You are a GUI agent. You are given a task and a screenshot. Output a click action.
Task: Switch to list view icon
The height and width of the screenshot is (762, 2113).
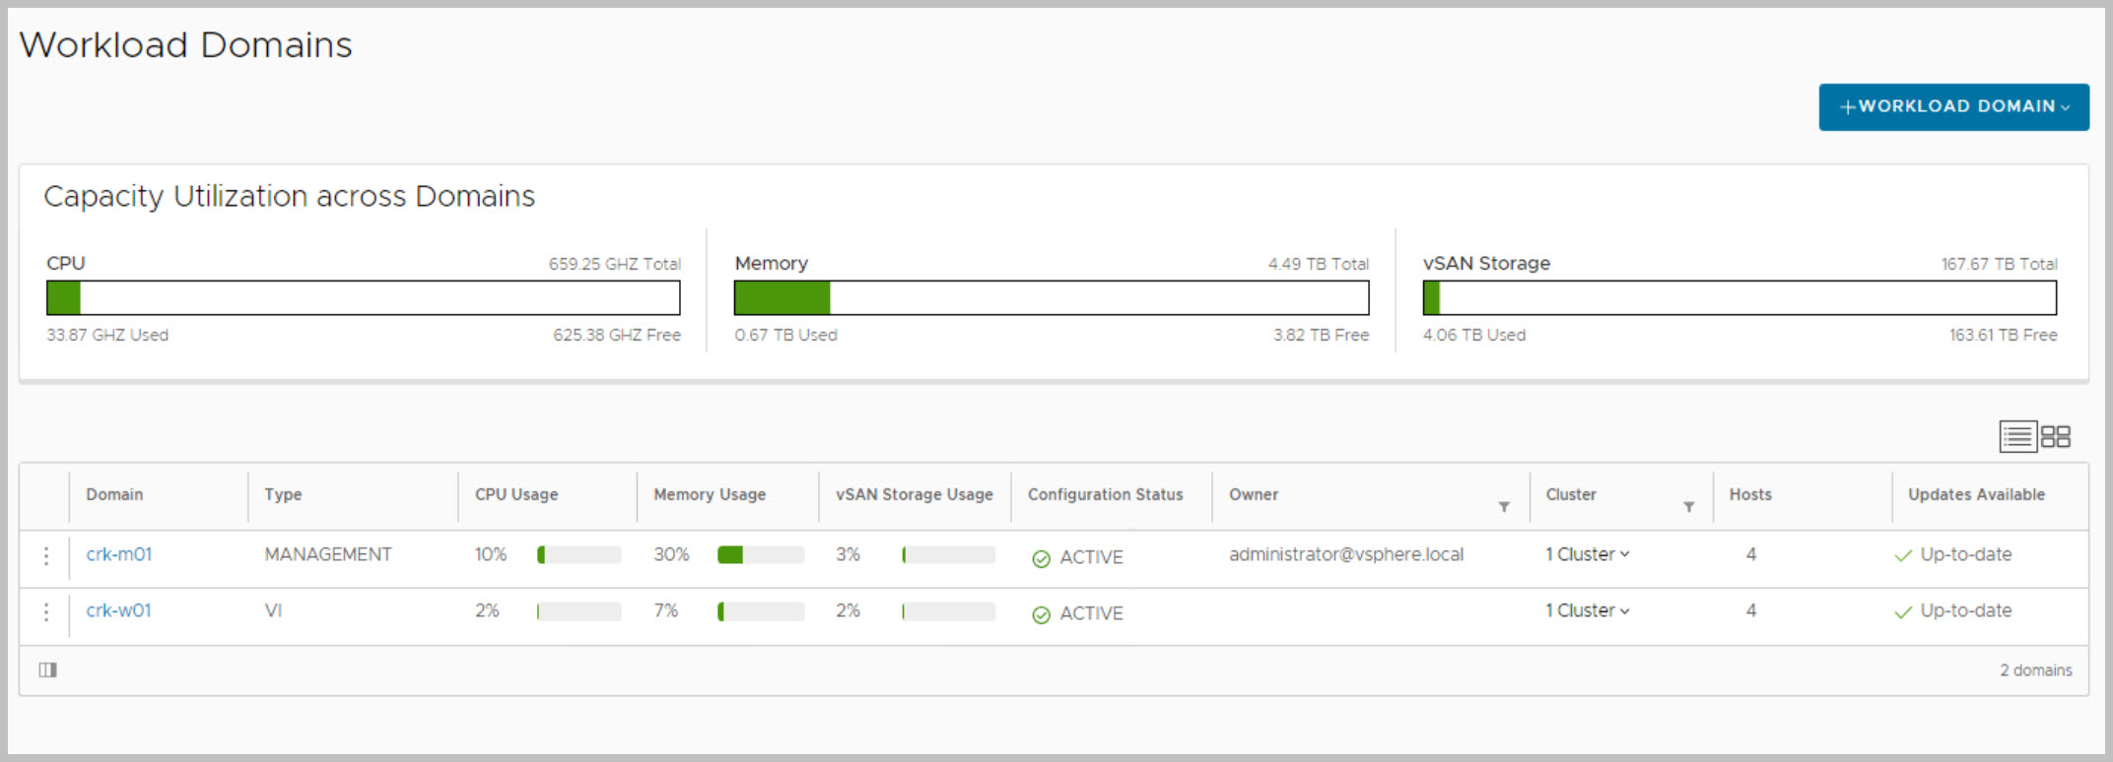click(2017, 436)
